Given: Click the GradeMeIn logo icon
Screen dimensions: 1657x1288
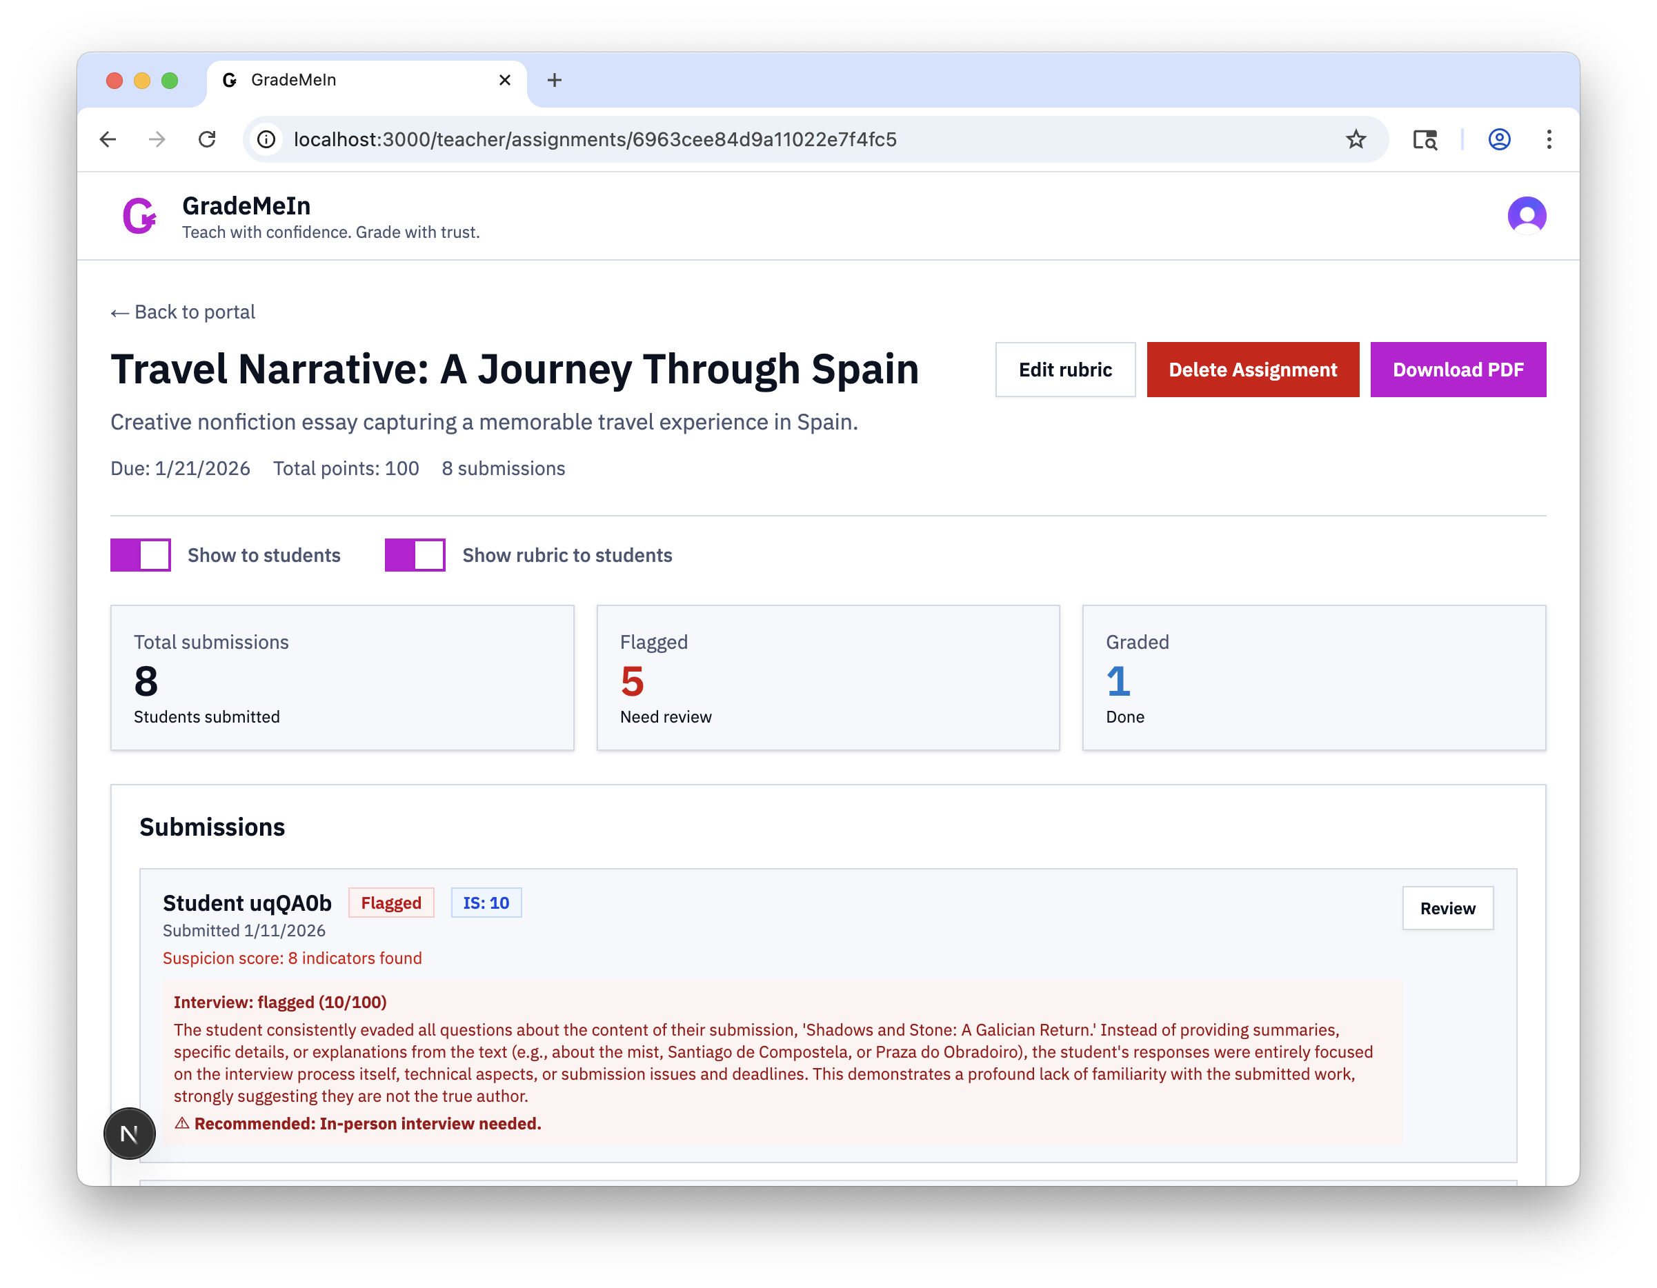Looking at the screenshot, I should [x=139, y=217].
